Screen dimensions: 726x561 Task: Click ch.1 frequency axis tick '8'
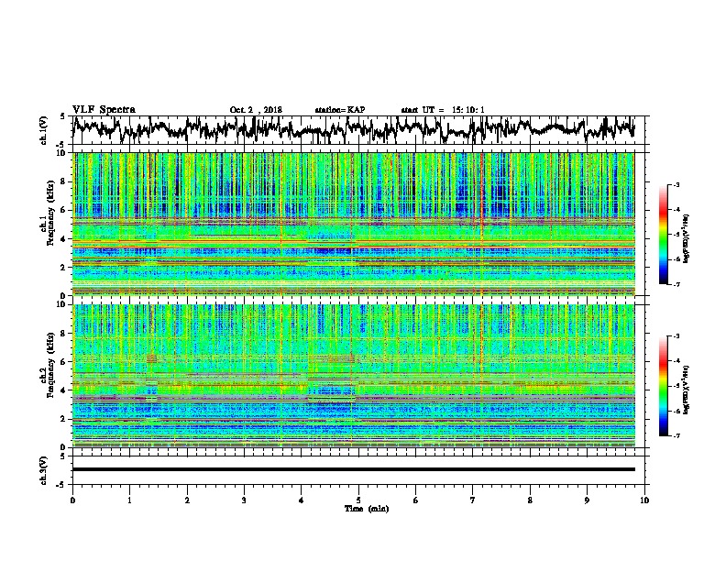coord(64,181)
